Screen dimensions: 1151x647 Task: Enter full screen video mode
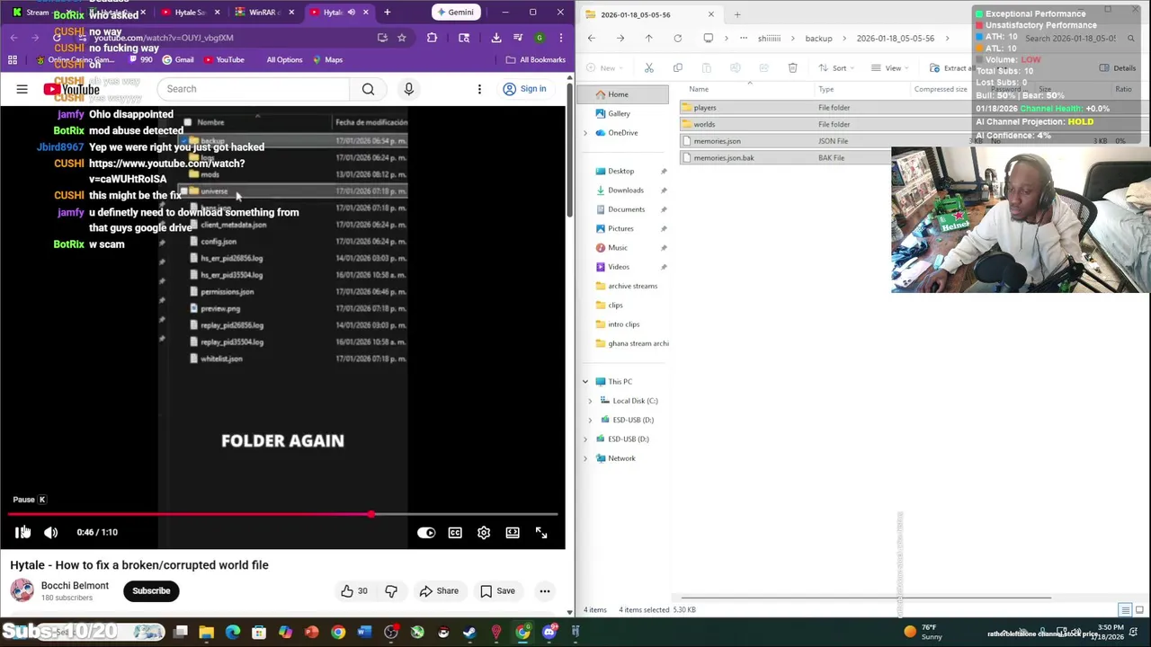541,533
